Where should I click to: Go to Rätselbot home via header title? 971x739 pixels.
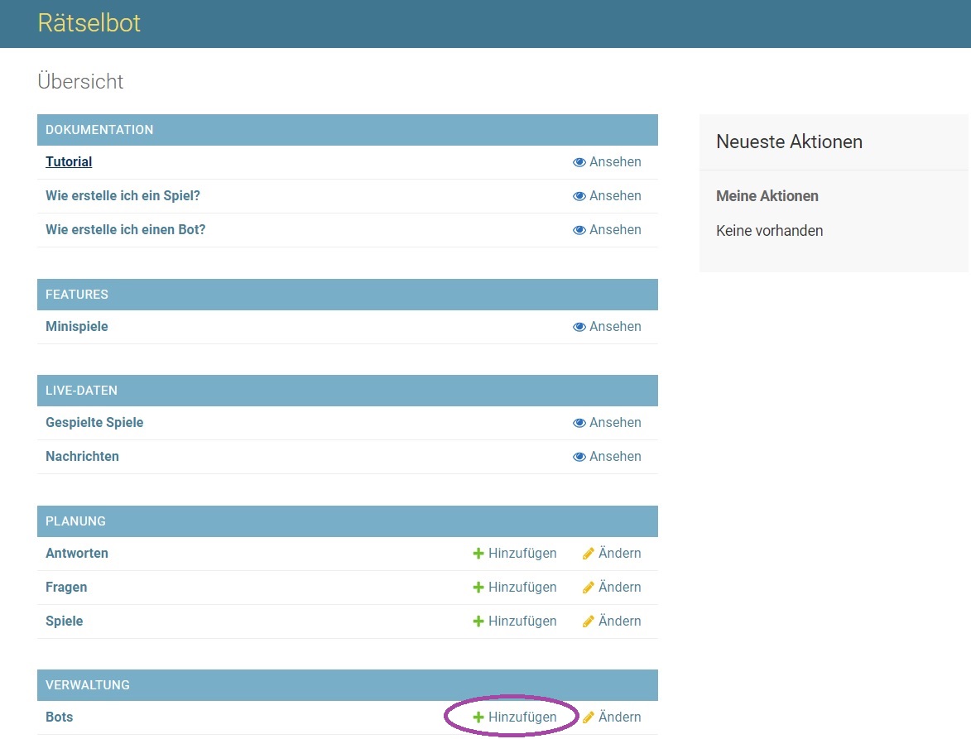click(x=89, y=23)
